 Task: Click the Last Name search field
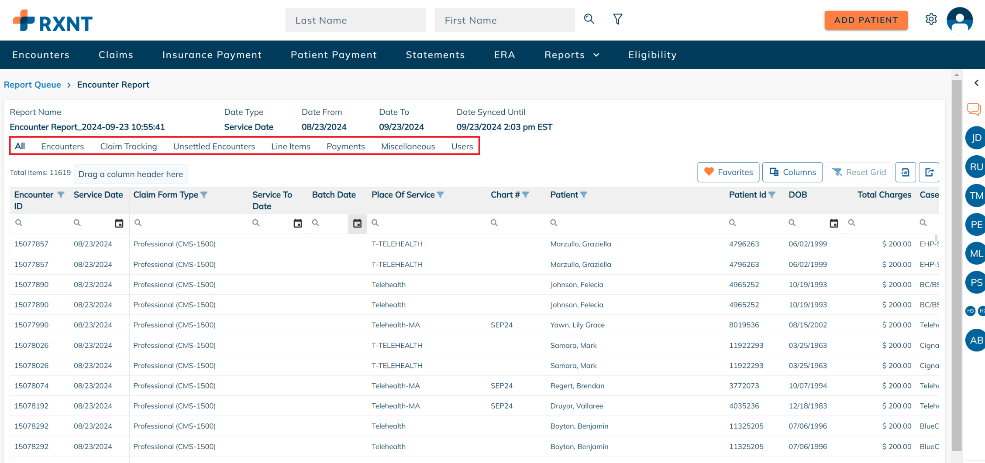(355, 20)
